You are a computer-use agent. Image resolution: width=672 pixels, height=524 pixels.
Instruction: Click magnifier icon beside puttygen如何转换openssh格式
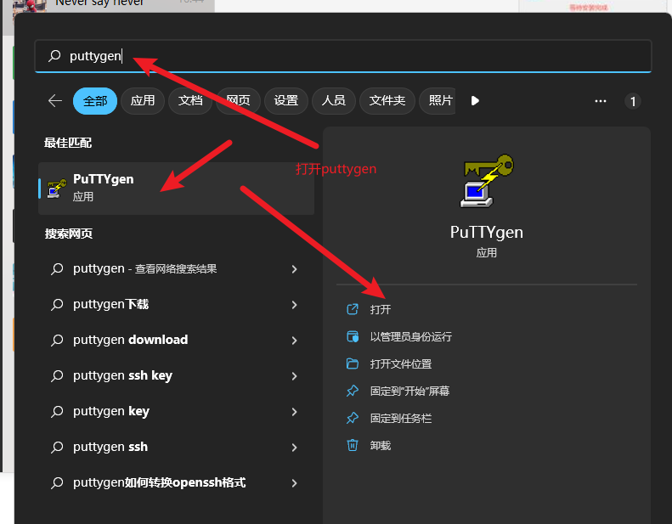pyautogui.click(x=57, y=483)
